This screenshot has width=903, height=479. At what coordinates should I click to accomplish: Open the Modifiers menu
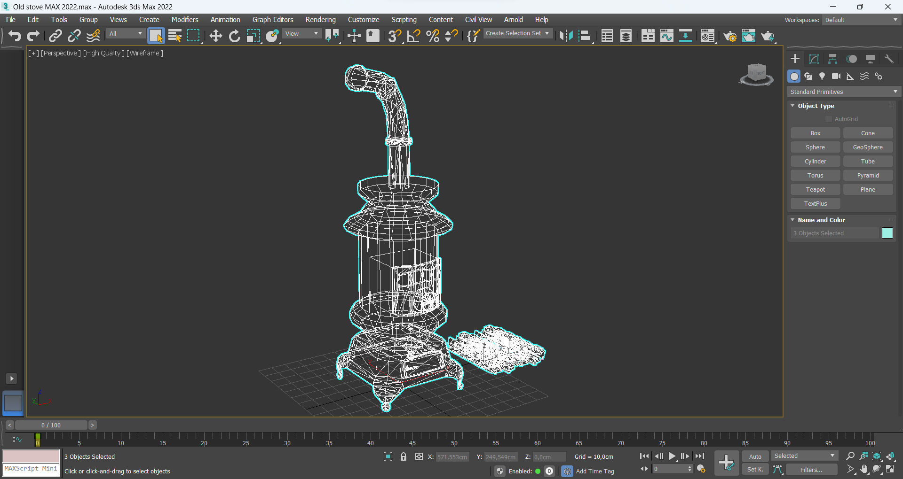pos(185,20)
